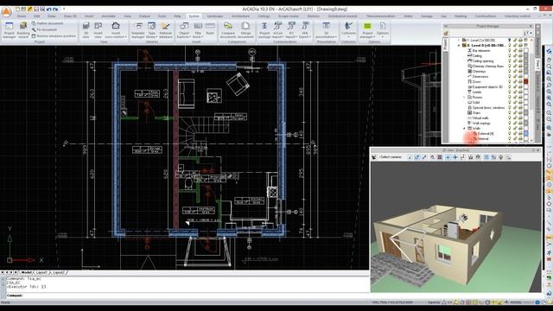Image resolution: width=553 pixels, height=311 pixels.
Task: Click Fix document in Project group
Action: pos(44,29)
